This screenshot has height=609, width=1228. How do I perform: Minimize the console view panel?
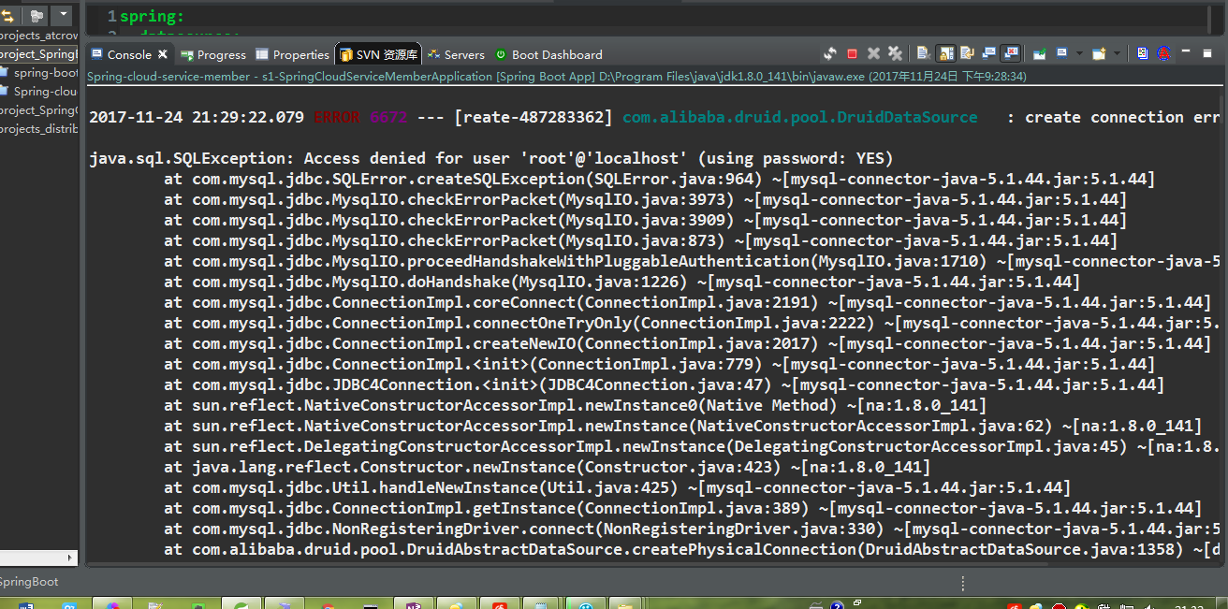(x=1187, y=52)
